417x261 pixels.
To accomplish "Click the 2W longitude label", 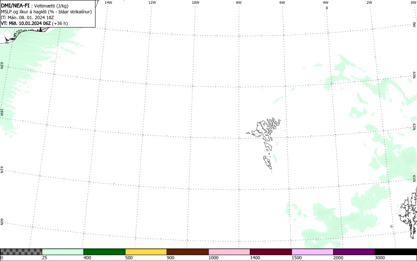I will pos(369,3).
